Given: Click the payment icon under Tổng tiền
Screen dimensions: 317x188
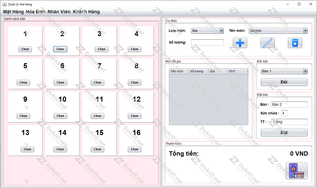Looking at the screenshot, I should [296, 171].
